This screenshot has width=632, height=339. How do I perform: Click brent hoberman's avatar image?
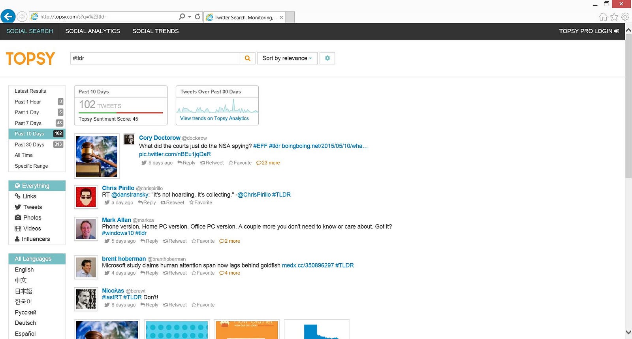coord(86,267)
